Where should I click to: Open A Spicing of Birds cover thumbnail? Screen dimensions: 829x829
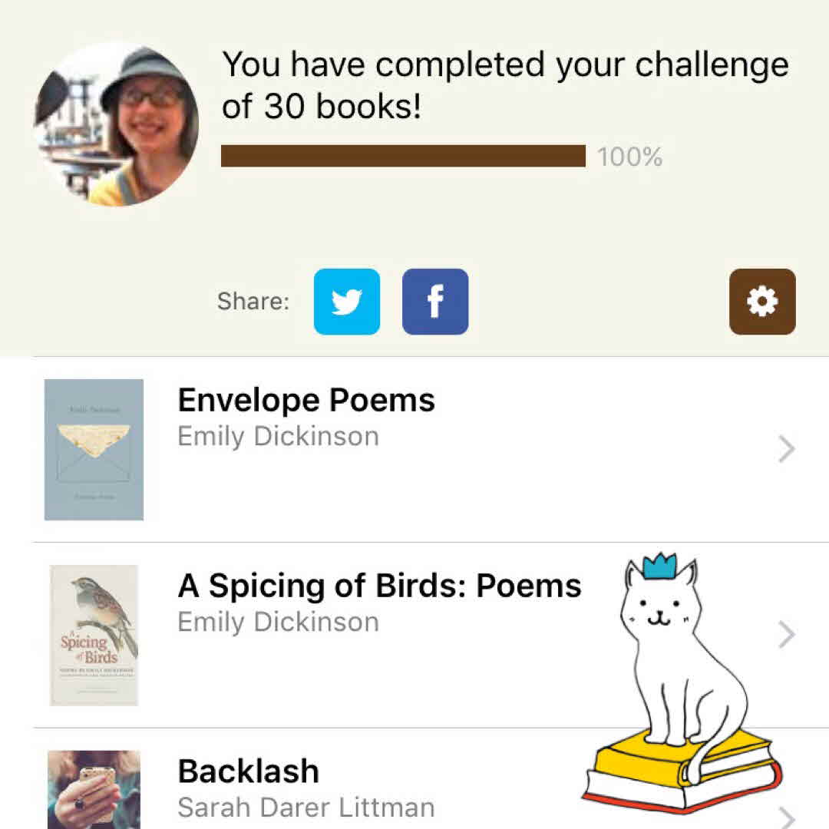[94, 636]
